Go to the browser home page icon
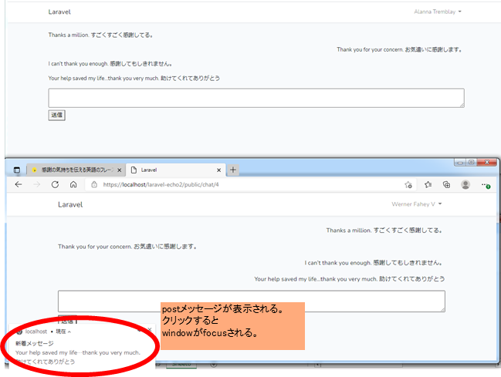Viewport: 501px width, 377px height. (x=73, y=184)
